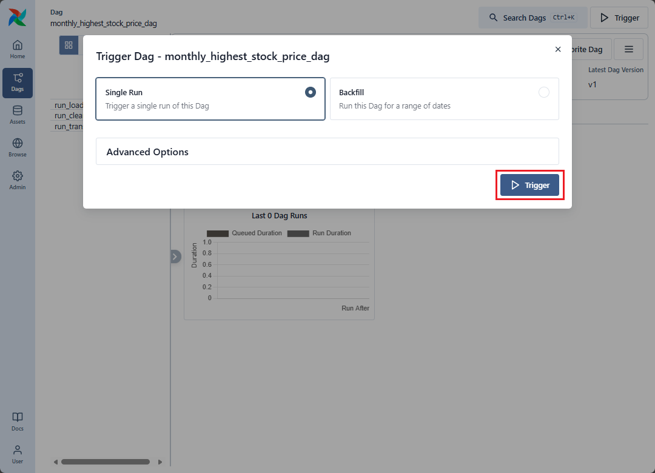The height and width of the screenshot is (473, 655).
Task: Open the Admin gear menu
Action: (x=18, y=180)
